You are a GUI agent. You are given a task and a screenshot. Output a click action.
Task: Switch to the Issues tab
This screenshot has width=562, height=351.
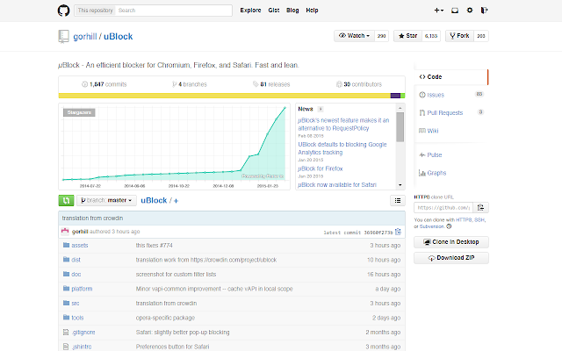(x=450, y=95)
